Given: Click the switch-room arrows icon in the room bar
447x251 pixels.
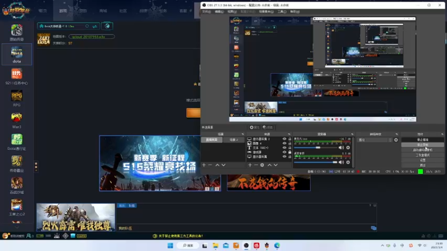Looking at the screenshot, I should 94,26.
